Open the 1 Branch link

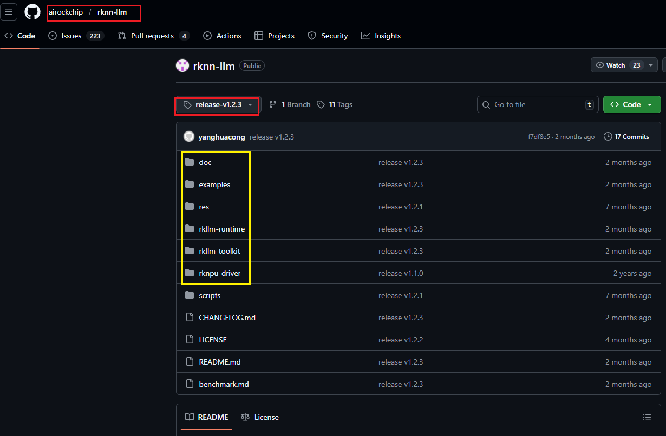290,104
